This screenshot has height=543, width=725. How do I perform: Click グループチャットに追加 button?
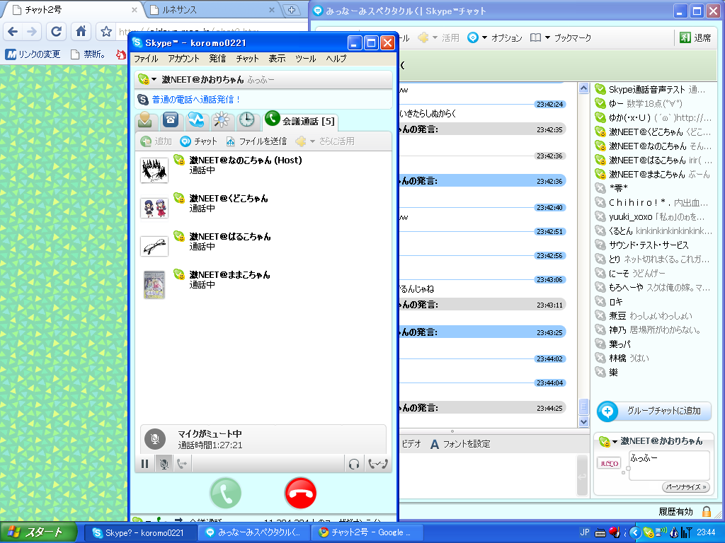point(663,411)
